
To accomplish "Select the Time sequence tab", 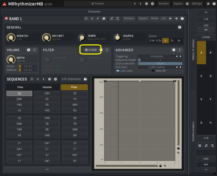I will click(20, 87).
